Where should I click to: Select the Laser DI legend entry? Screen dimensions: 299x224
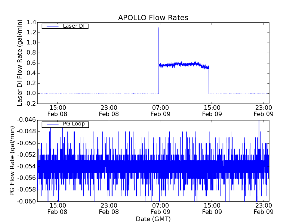(65, 26)
